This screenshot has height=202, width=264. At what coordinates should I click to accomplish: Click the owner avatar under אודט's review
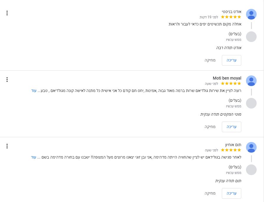coord(251,37)
